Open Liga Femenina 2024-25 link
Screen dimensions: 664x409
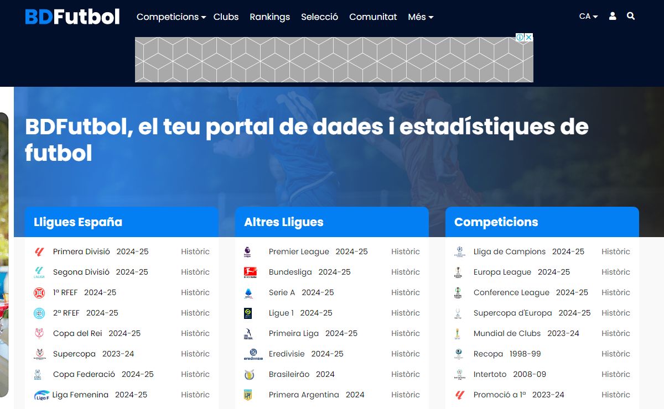coord(100,395)
